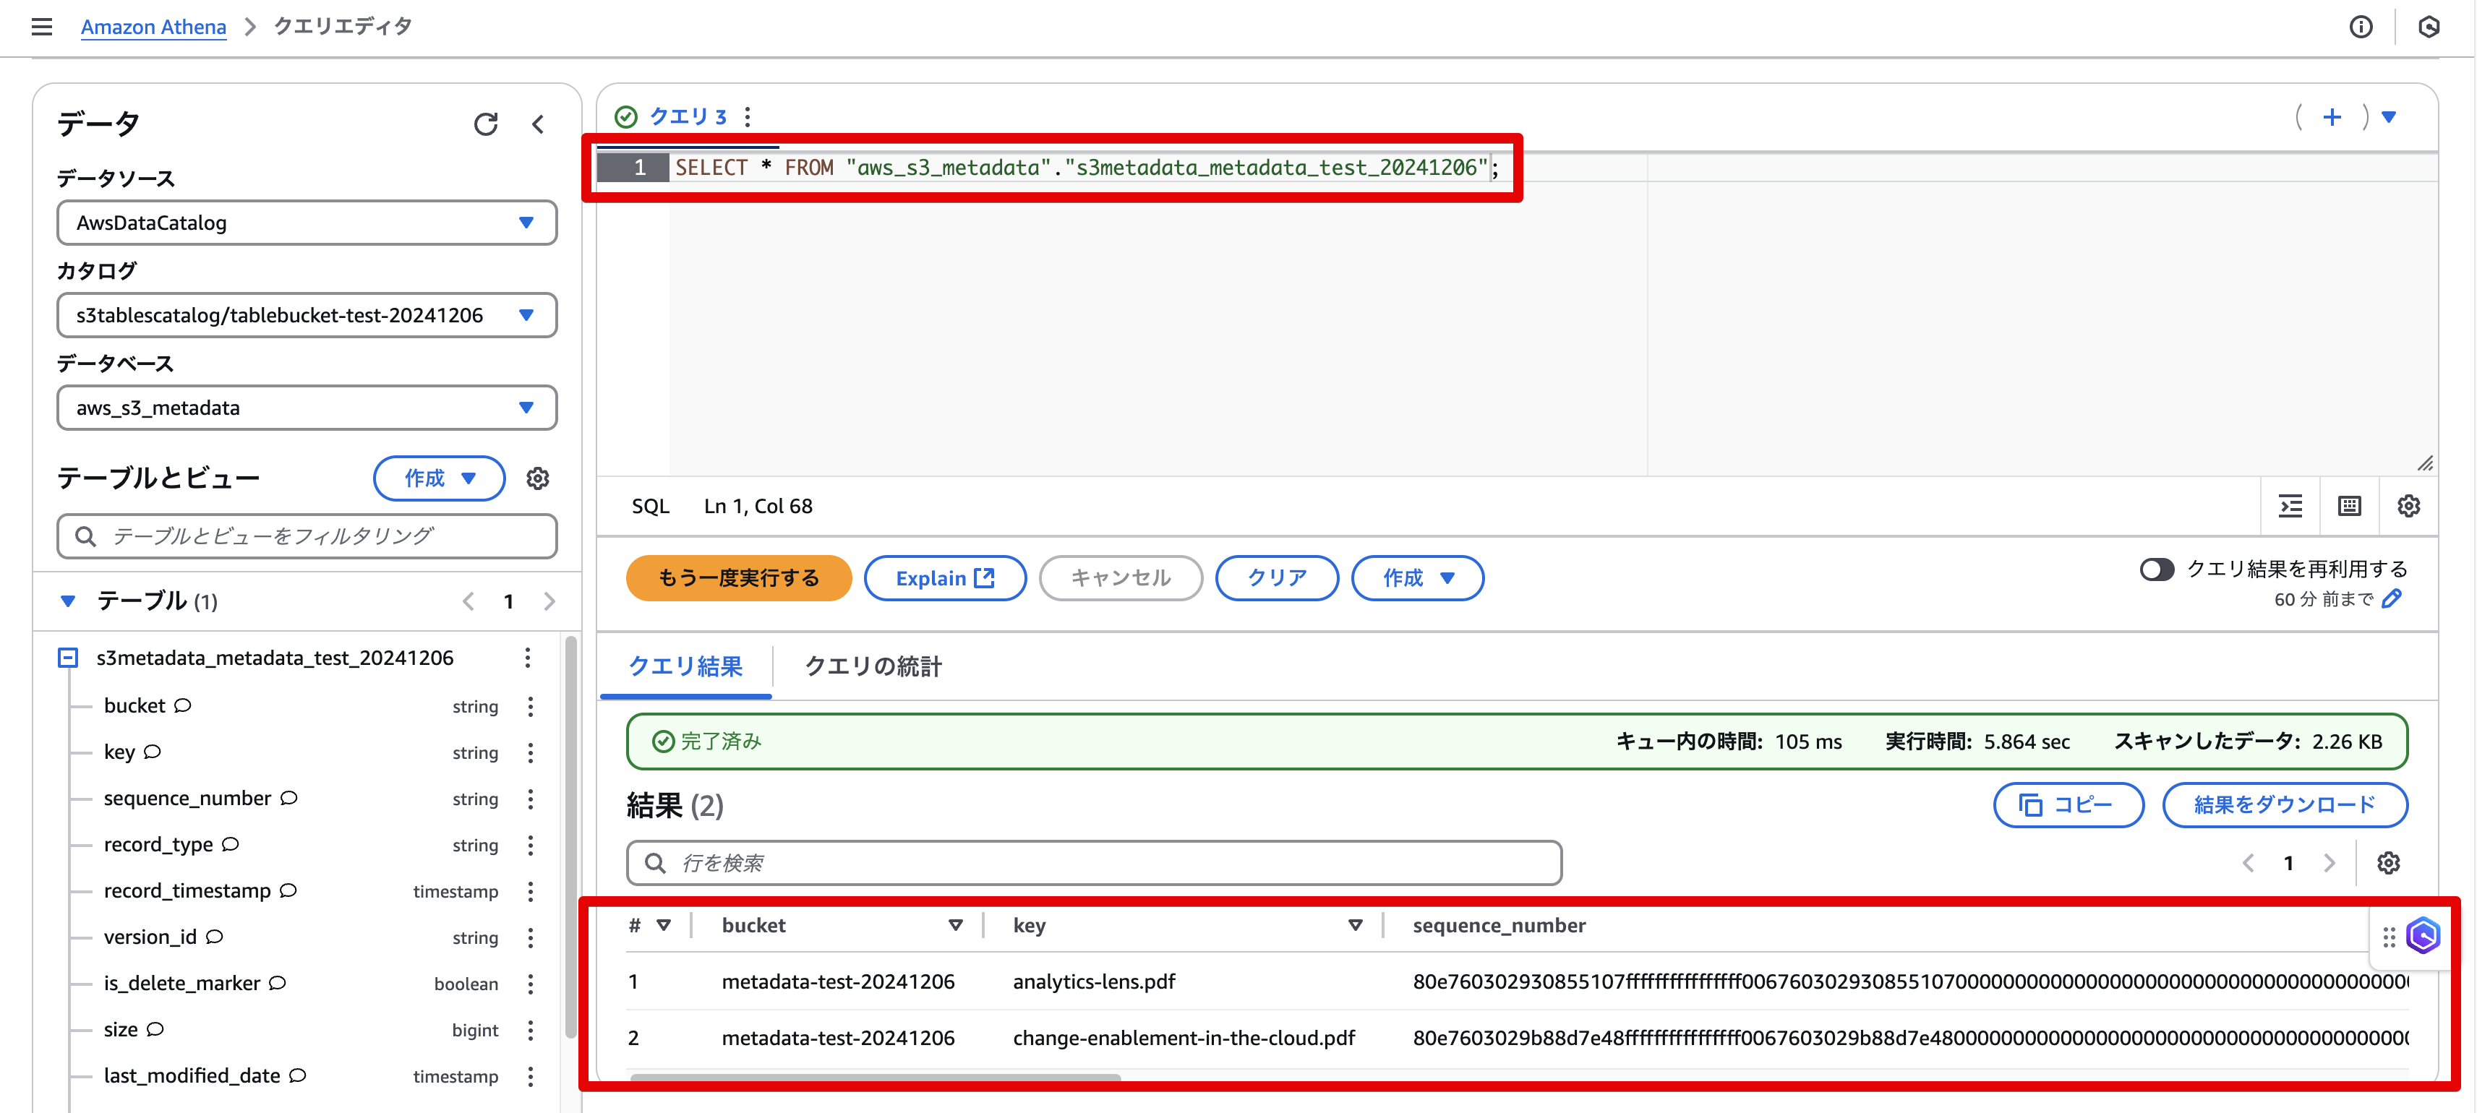Viewport: 2477px width, 1113px height.
Task: Open the aws_s3_metadata database dropdown
Action: (307, 408)
